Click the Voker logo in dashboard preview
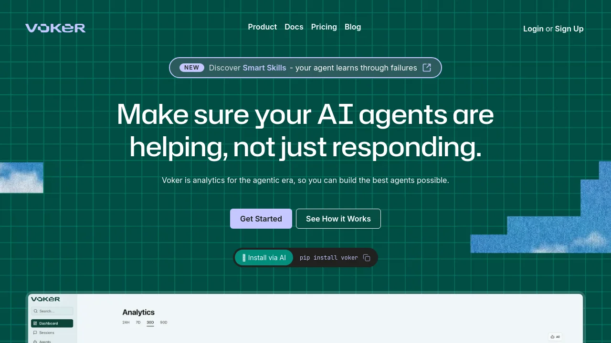 (46, 299)
